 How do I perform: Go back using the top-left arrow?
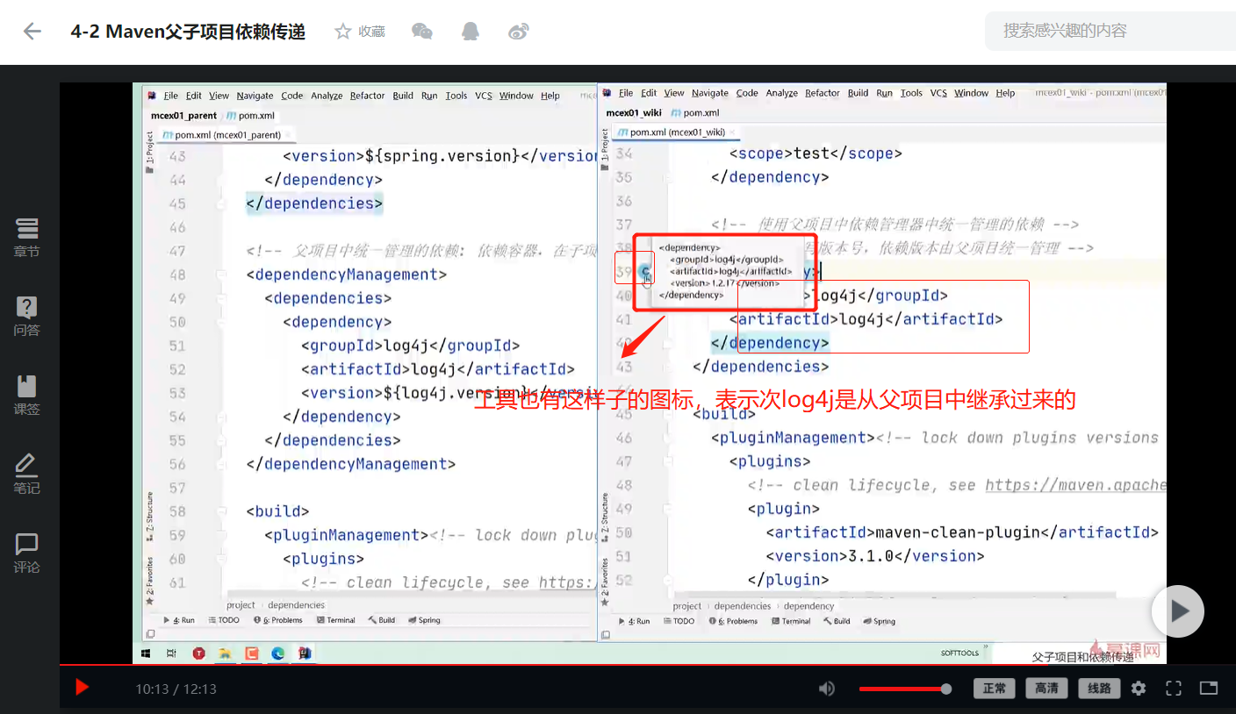click(x=32, y=32)
